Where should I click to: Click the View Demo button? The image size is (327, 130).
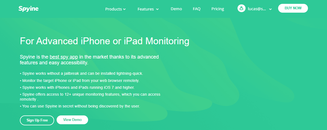click(x=72, y=120)
